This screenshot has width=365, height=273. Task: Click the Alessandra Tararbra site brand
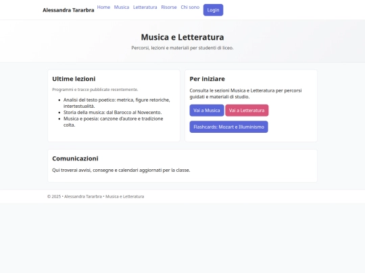(x=68, y=10)
